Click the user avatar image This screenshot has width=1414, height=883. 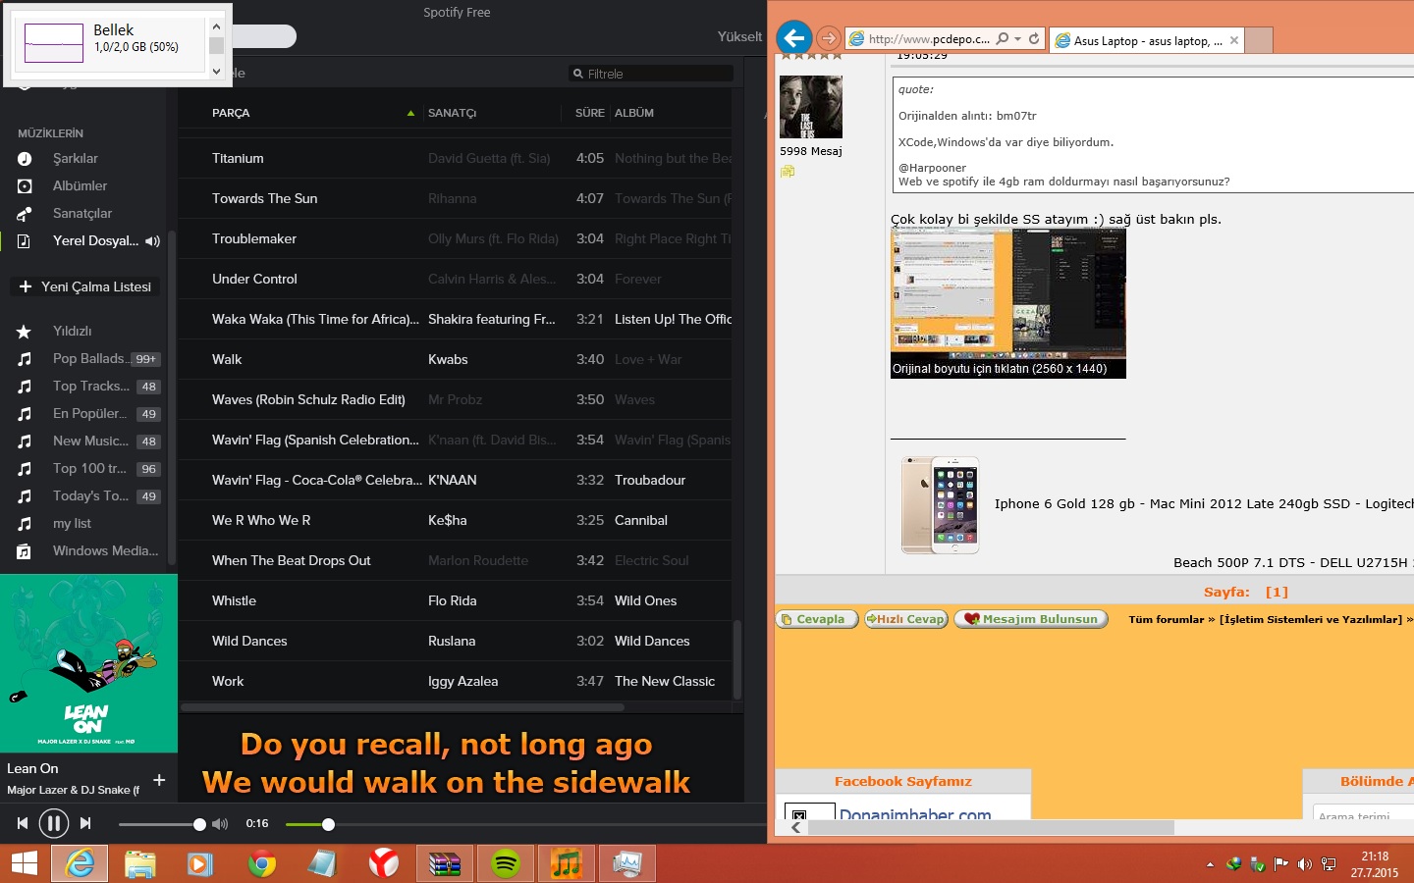point(811,107)
